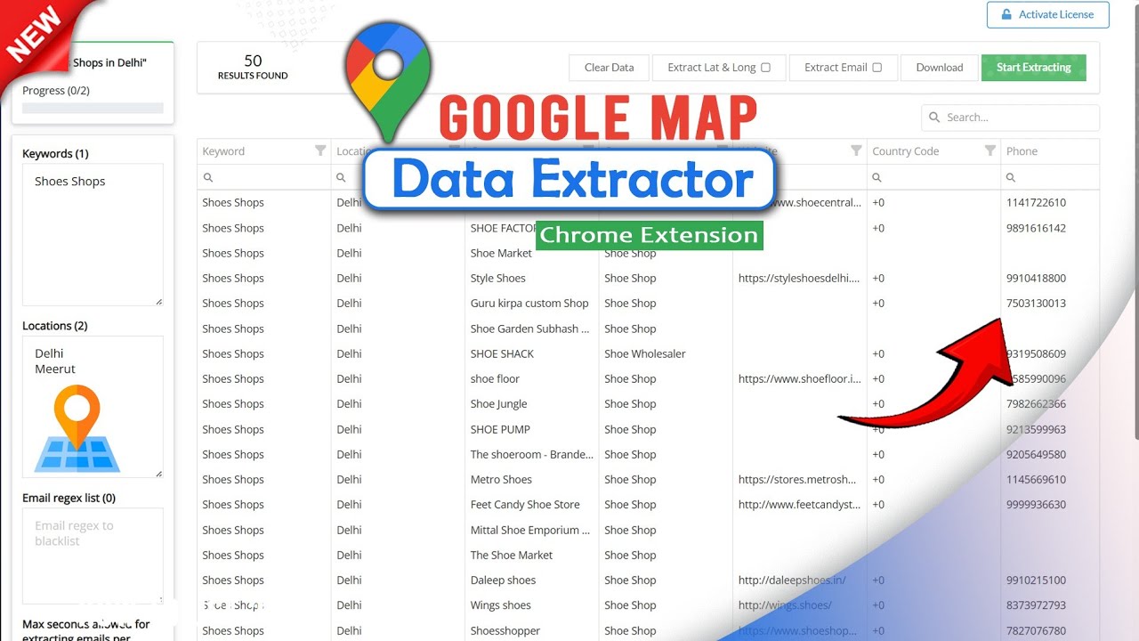Click the Keywords text area with Shoes Shops

(93, 235)
